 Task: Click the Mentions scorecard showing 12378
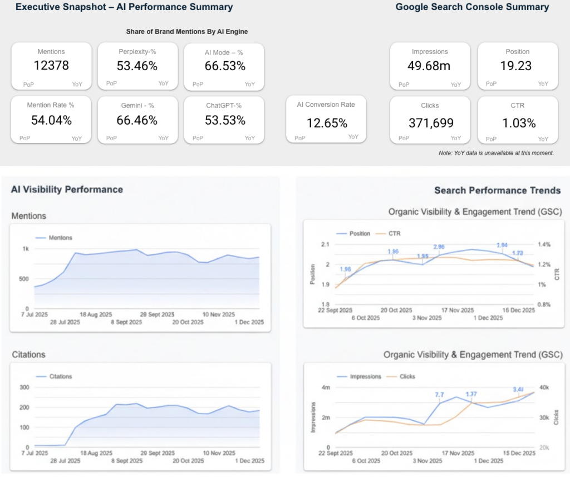point(51,66)
